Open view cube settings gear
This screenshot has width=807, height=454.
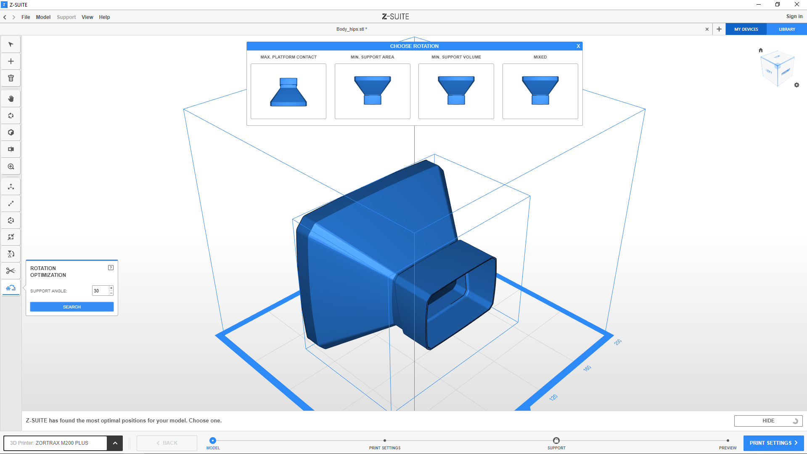[x=796, y=85]
